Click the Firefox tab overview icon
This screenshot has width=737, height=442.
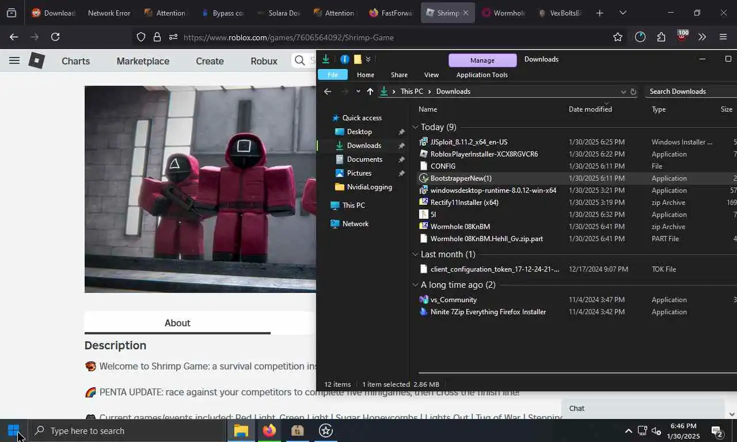(x=12, y=13)
